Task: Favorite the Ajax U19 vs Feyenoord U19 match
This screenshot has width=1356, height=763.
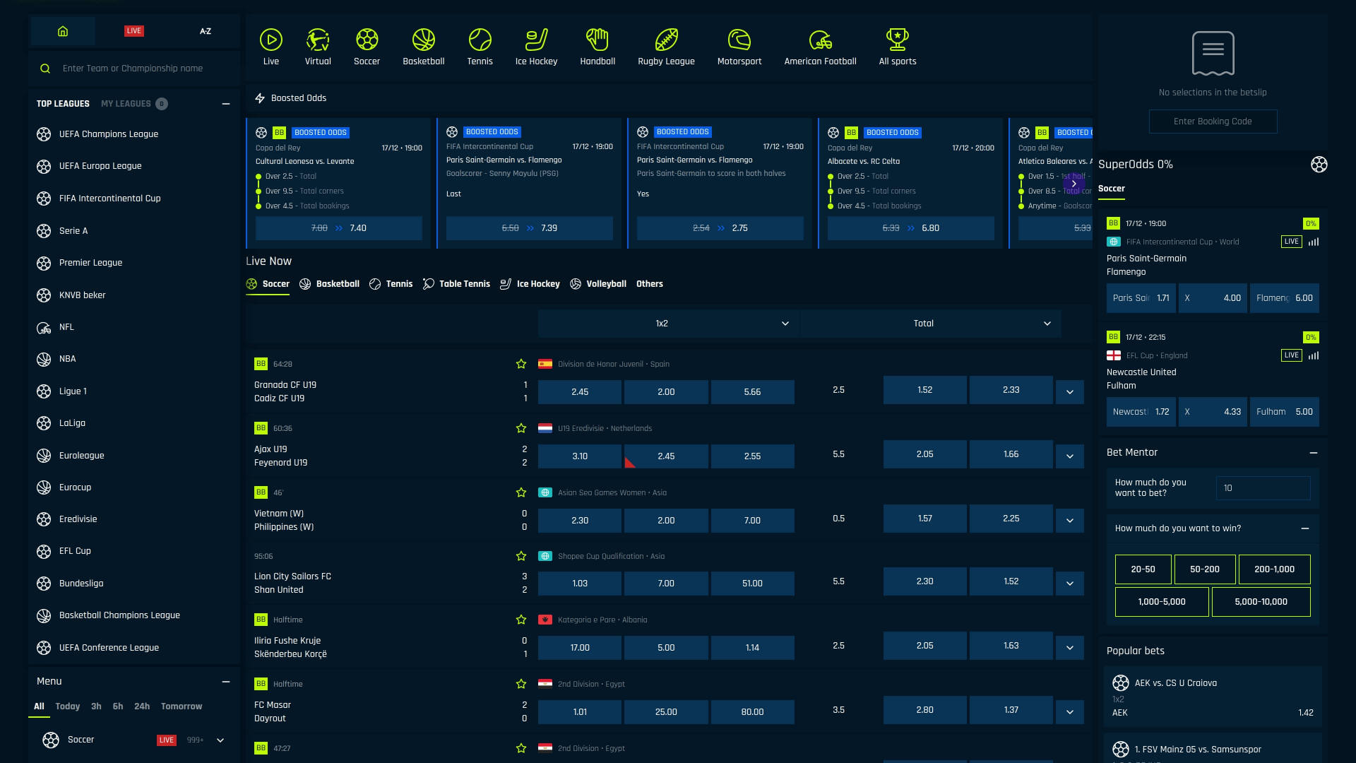Action: click(x=521, y=428)
